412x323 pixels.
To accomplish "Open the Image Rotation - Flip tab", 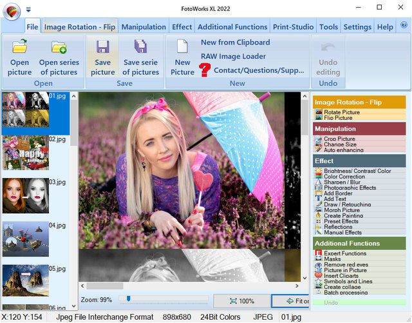I will [79, 27].
